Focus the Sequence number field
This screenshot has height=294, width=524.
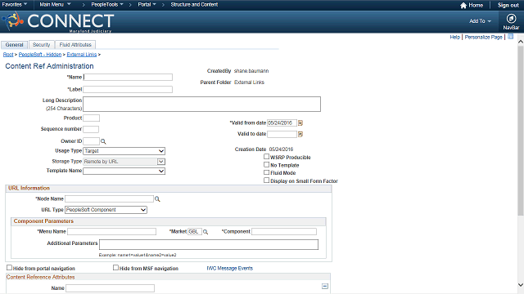pos(91,129)
